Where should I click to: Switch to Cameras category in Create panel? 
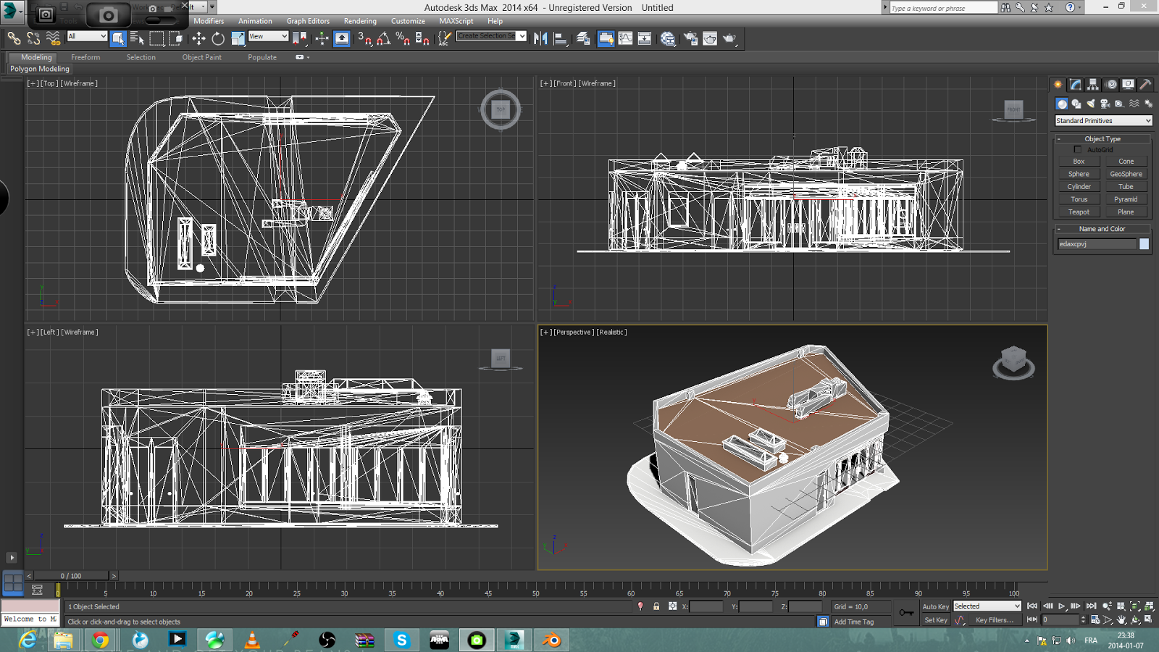[x=1105, y=104]
